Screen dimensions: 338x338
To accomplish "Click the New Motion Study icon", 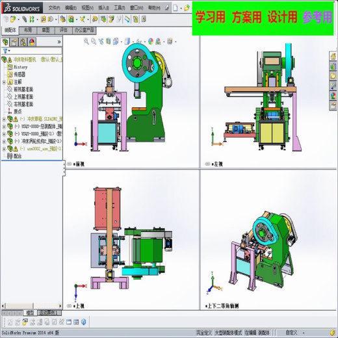I will [95, 19].
